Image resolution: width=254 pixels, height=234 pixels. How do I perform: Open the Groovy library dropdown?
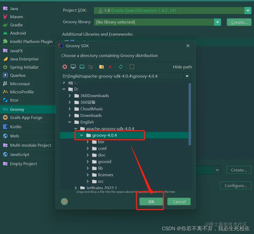217,22
